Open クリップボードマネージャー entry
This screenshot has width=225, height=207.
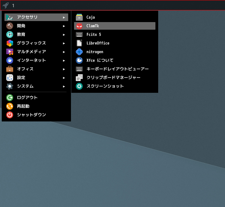click(115, 78)
